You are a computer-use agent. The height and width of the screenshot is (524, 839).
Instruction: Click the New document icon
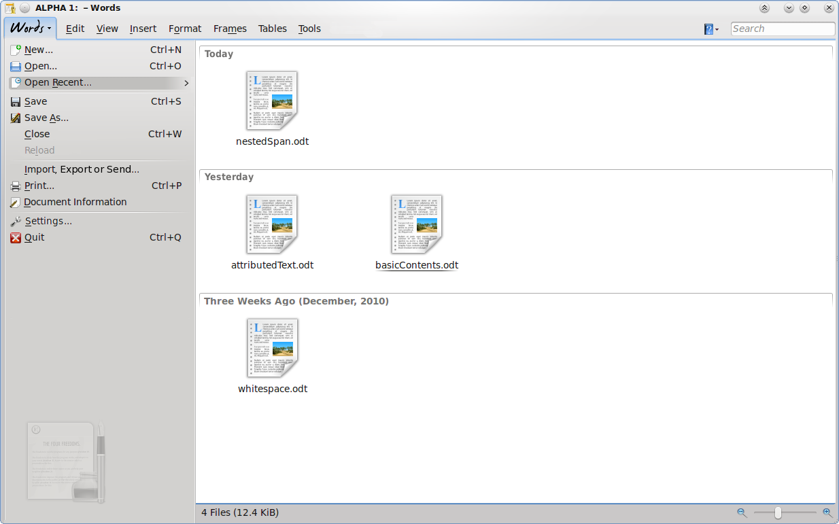[16, 50]
